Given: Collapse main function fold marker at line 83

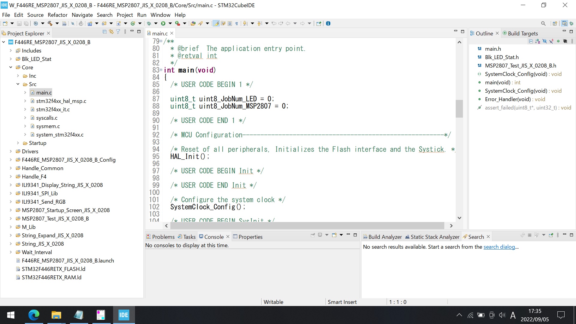Looking at the screenshot, I should (161, 70).
